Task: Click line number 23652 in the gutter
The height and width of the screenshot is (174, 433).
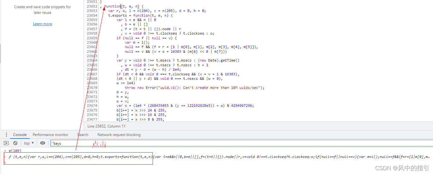Action: click(x=92, y=6)
